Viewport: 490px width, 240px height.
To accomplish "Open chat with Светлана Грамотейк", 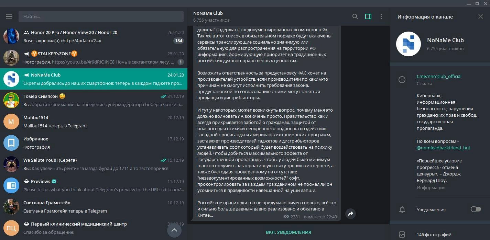I will tap(94, 207).
